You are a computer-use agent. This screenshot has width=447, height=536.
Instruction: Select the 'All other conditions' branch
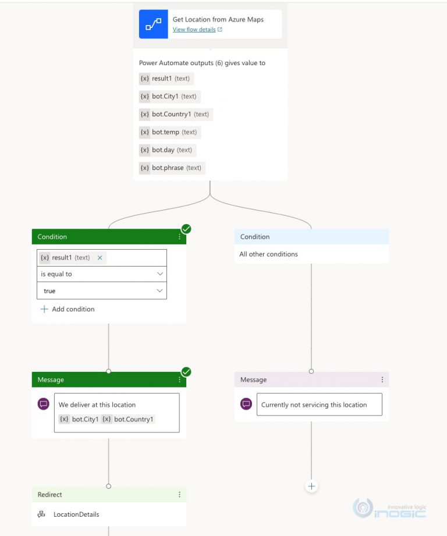269,254
